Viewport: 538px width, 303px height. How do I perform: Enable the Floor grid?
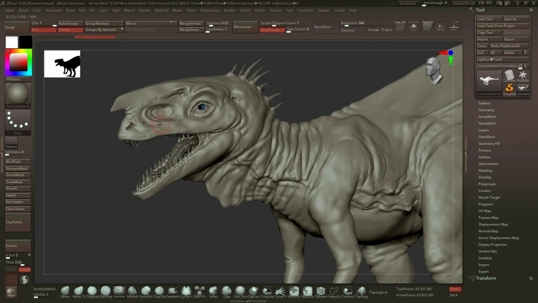coord(454,27)
